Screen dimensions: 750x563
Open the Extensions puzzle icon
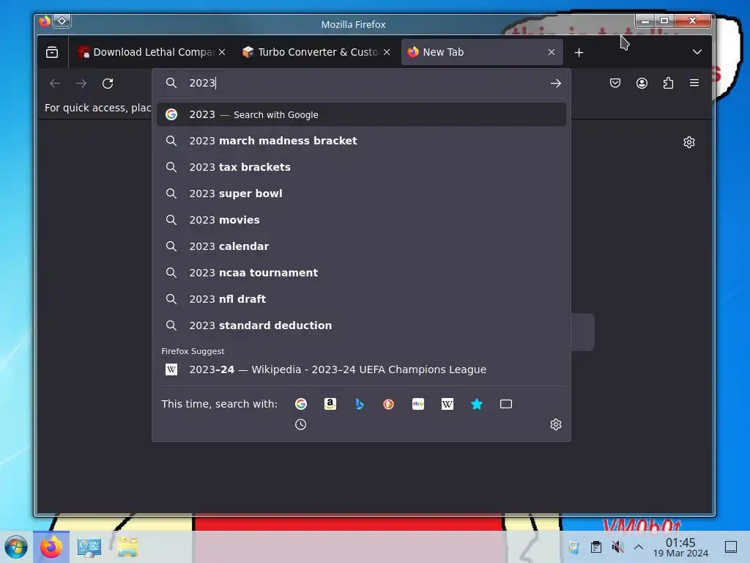pos(668,84)
